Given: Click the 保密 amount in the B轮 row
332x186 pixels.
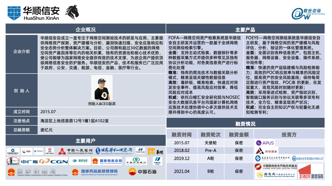Looking at the screenshot, I should (x=239, y=171).
